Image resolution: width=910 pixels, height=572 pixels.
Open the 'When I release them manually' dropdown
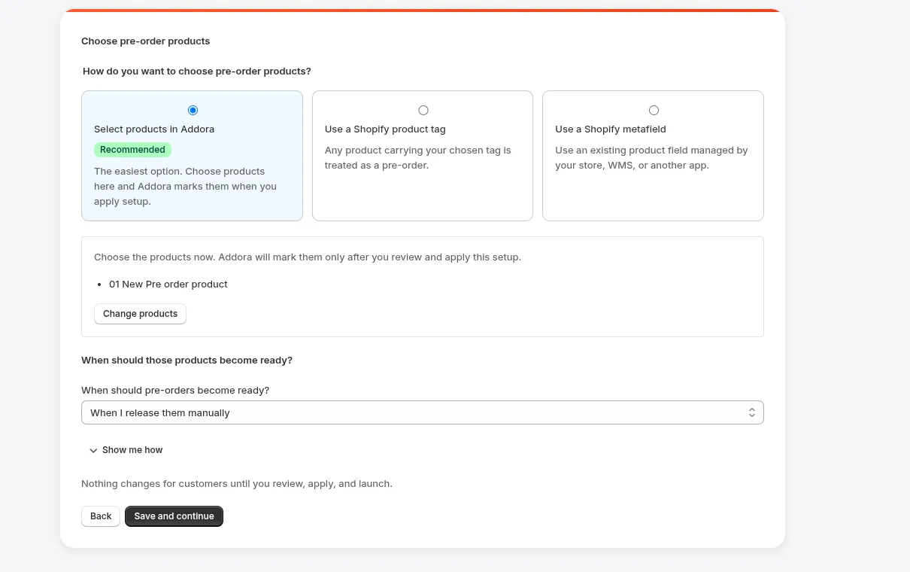[423, 412]
